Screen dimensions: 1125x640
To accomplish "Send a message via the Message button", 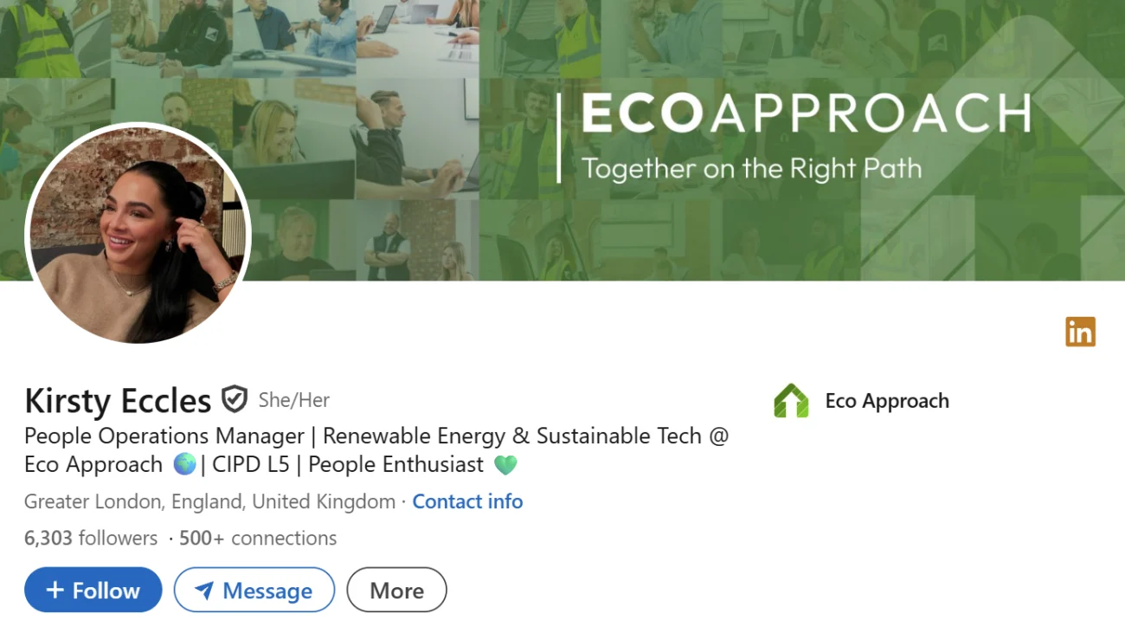I will click(254, 590).
